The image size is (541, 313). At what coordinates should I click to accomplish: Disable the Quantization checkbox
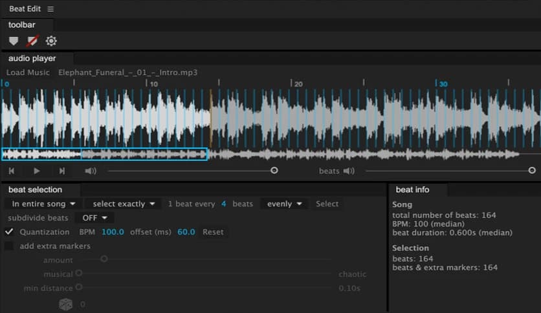click(x=9, y=232)
